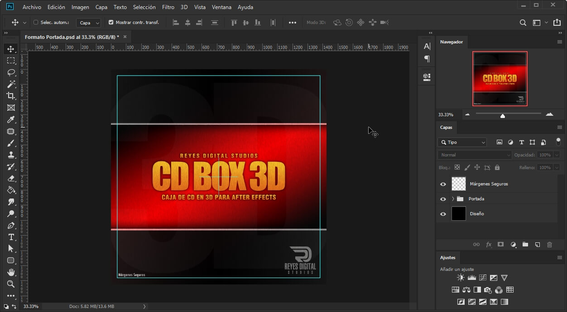
Task: Add a Color Balance adjustment
Action: pyautogui.click(x=466, y=290)
